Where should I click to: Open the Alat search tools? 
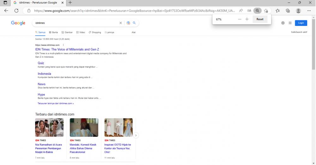[133, 32]
